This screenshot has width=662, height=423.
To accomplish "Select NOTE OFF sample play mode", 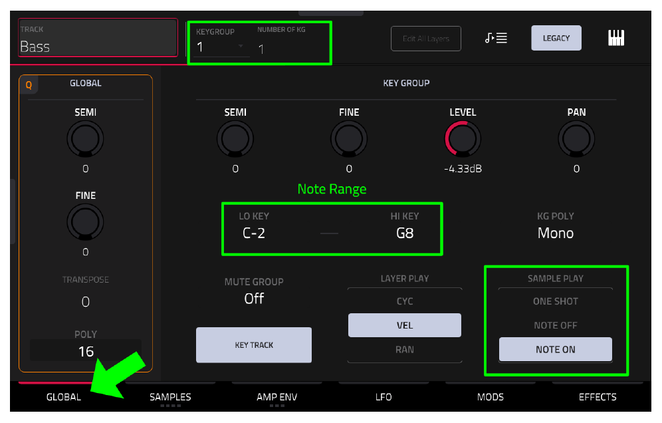I will pos(555,325).
